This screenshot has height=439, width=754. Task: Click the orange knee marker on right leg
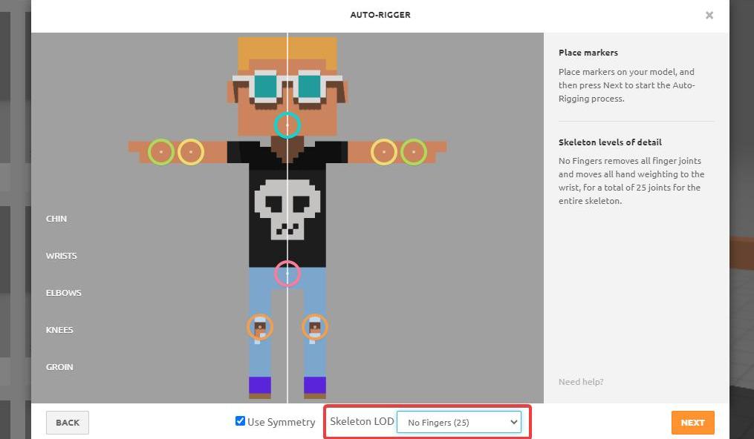click(315, 326)
